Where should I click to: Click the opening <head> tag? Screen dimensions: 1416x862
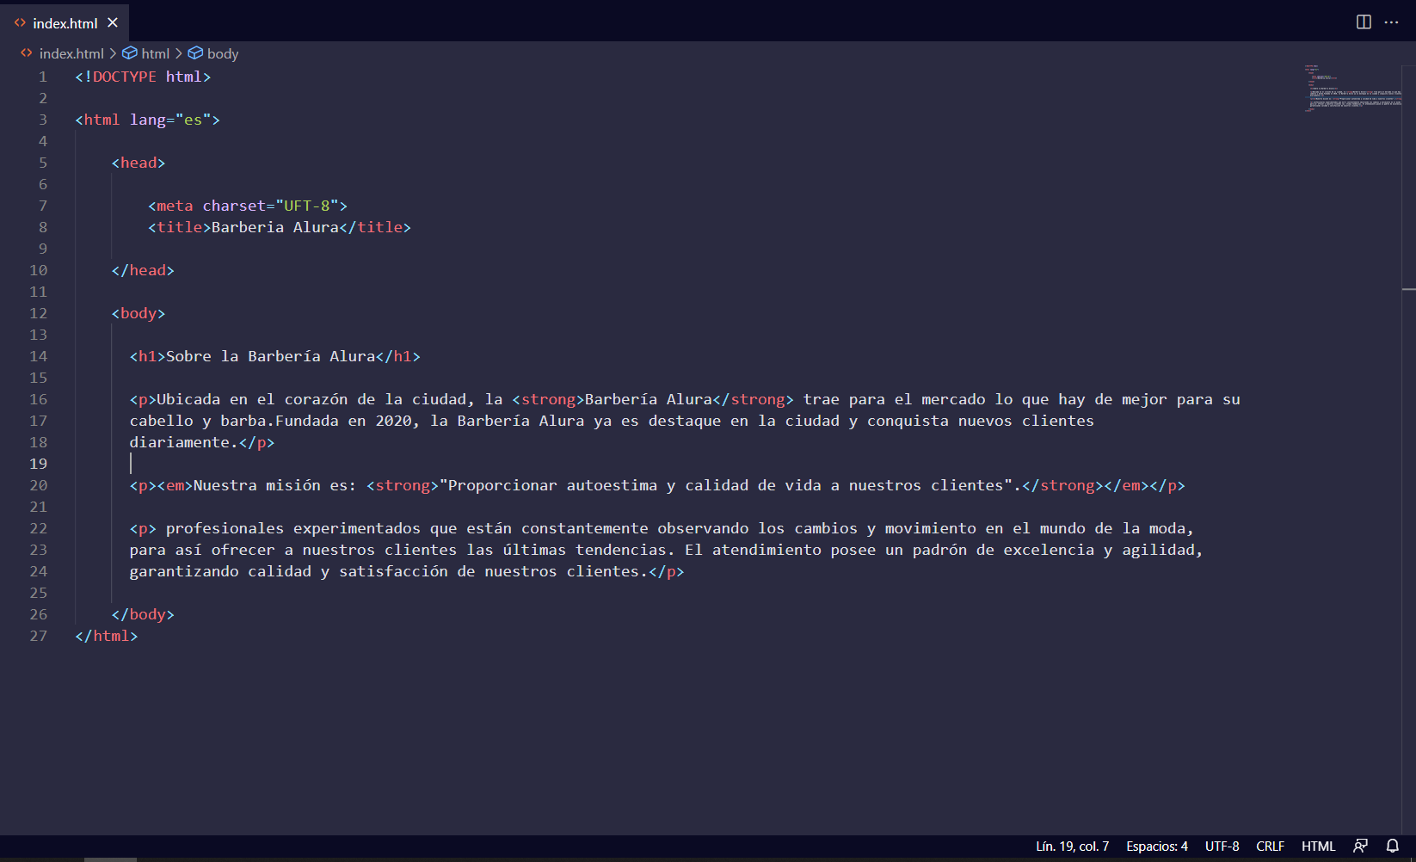tap(139, 163)
